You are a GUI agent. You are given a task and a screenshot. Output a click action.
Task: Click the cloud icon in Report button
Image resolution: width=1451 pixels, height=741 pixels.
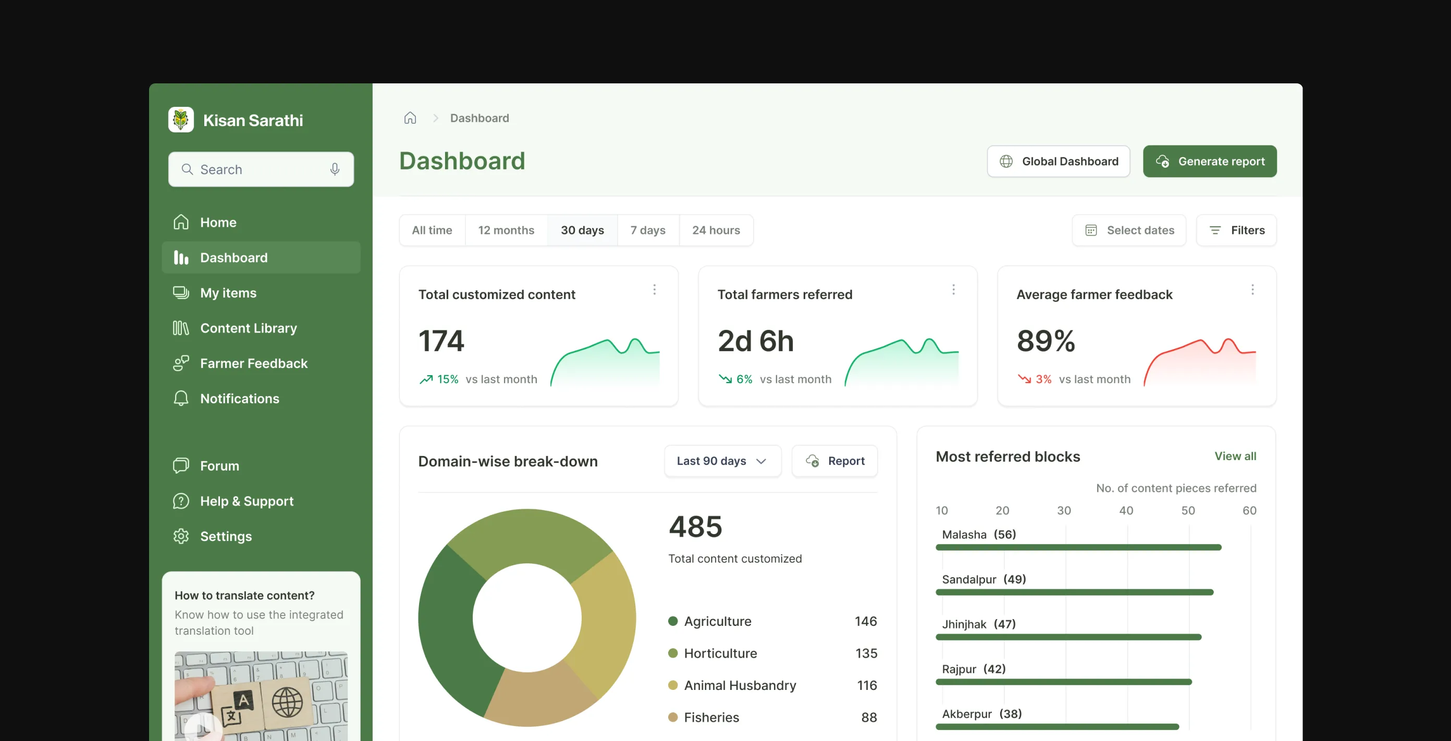point(812,461)
